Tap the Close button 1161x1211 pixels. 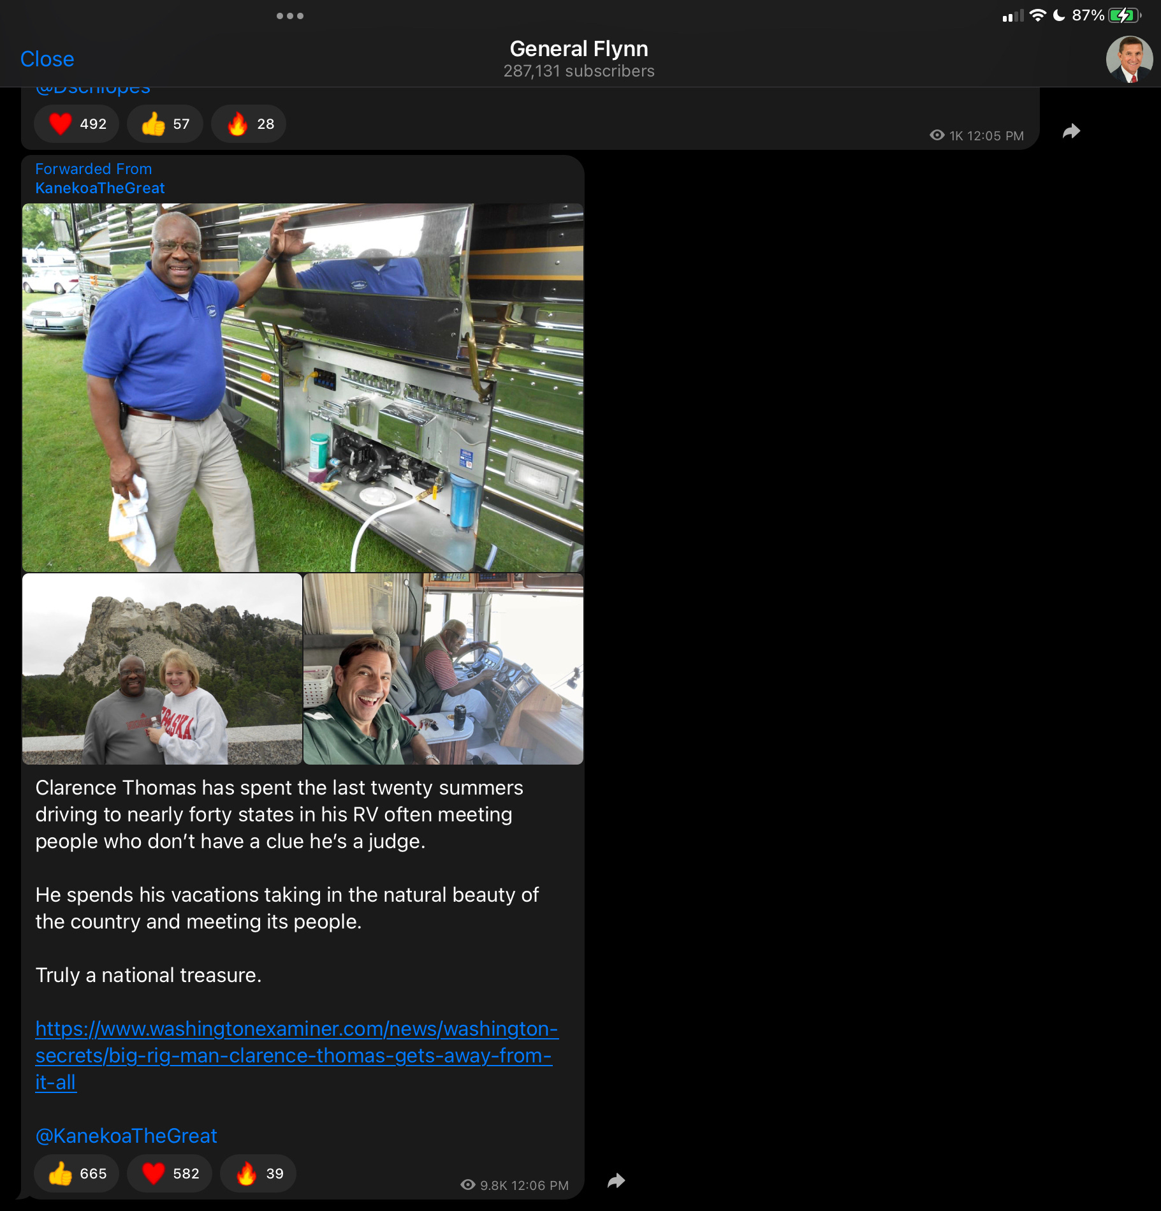(47, 59)
